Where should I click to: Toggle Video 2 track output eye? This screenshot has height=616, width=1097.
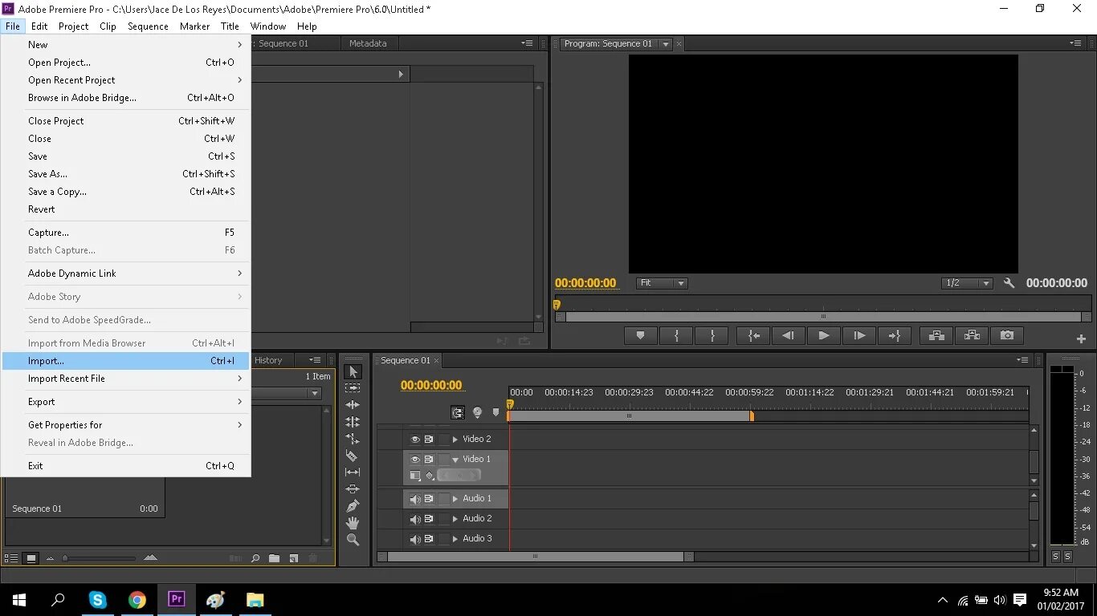(415, 440)
